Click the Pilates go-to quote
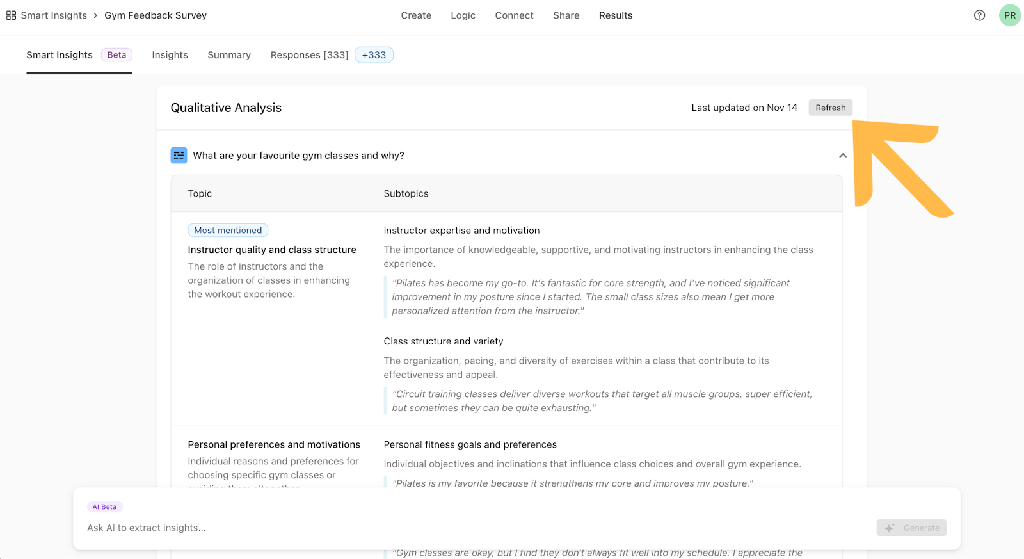This screenshot has width=1024, height=559. coord(591,297)
